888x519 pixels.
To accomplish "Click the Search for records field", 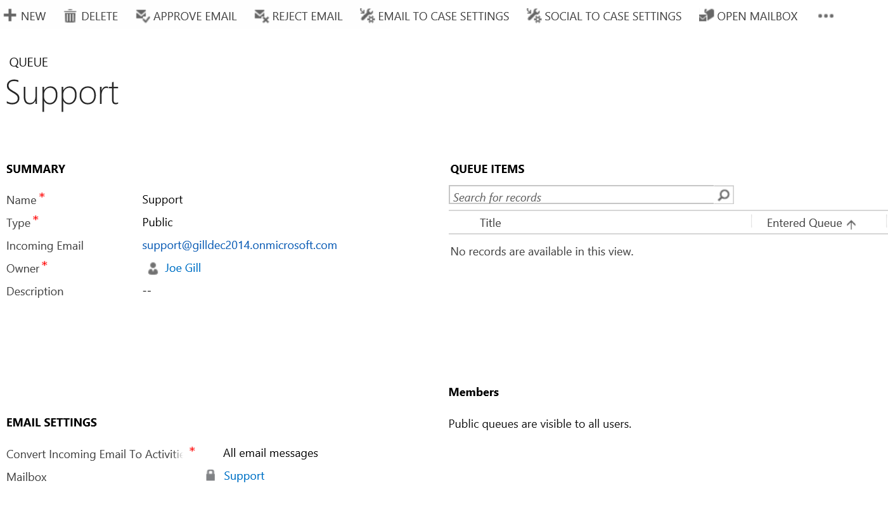I will [x=570, y=196].
